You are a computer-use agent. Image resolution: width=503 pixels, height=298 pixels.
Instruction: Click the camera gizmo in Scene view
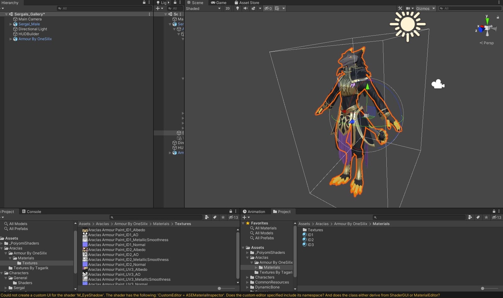[x=438, y=84]
